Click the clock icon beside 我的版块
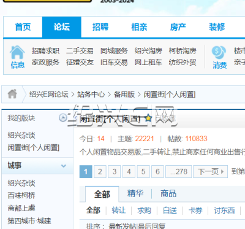 pos(63,118)
